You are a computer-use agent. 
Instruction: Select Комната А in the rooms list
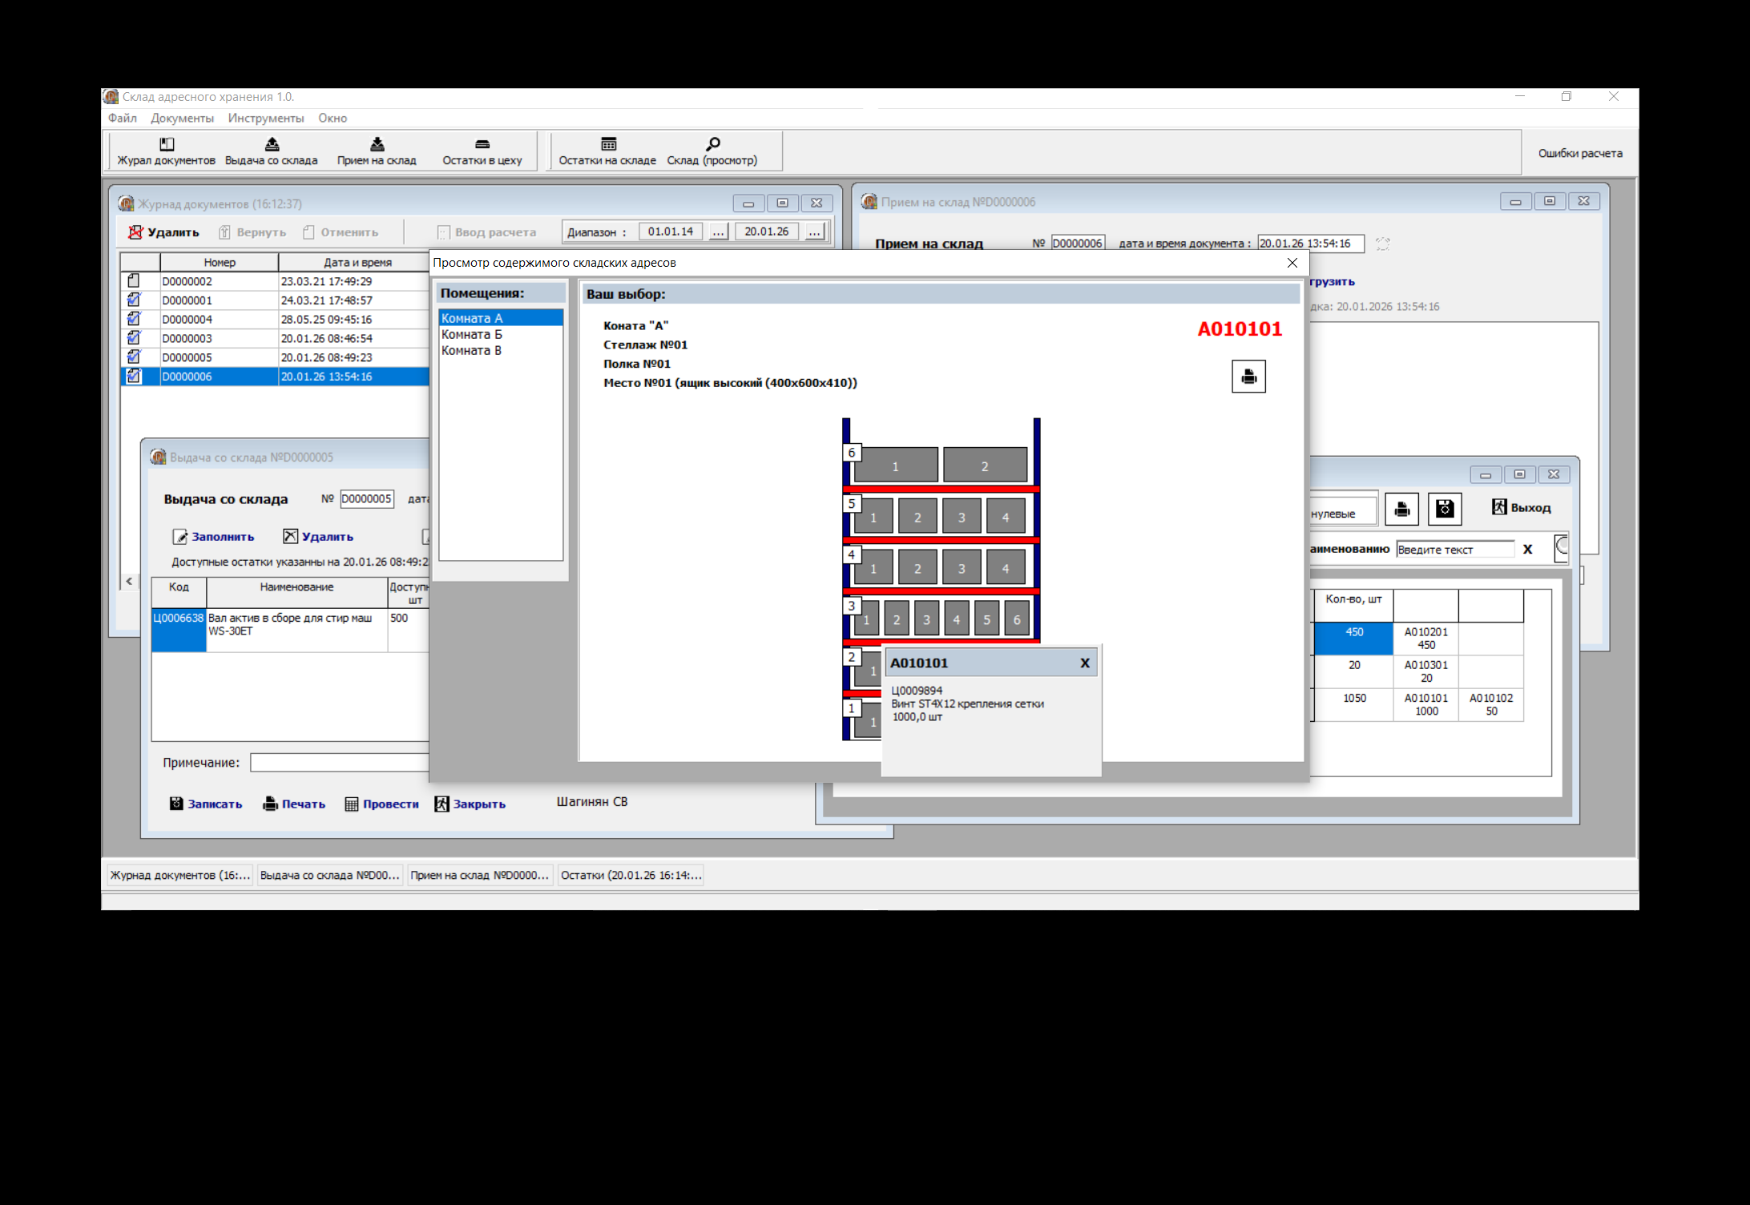point(501,318)
